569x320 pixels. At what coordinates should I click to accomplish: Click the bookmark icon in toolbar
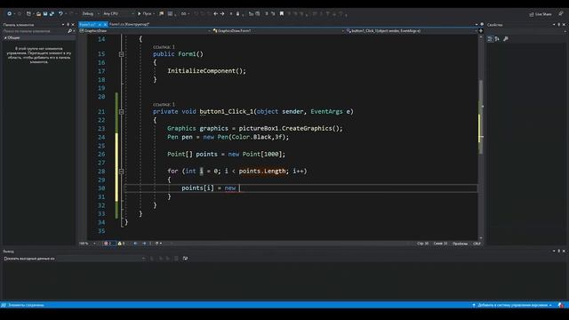point(282,14)
